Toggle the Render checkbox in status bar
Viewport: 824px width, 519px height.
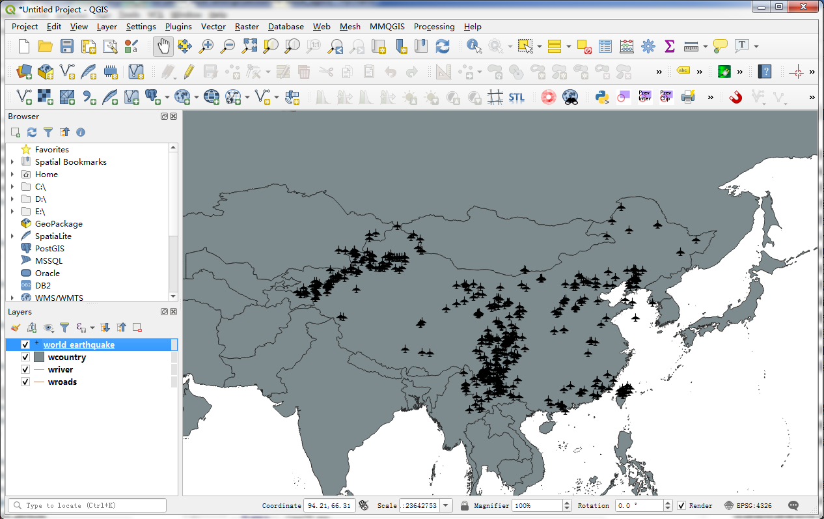tap(681, 505)
